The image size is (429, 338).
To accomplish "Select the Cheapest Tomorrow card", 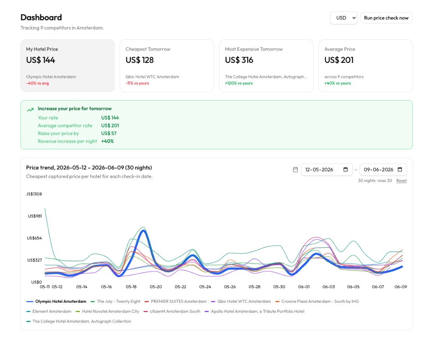I will [167, 66].
